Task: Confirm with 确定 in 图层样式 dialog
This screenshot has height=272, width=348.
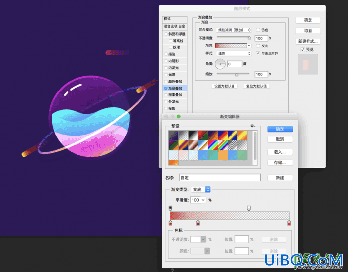Action: point(308,20)
